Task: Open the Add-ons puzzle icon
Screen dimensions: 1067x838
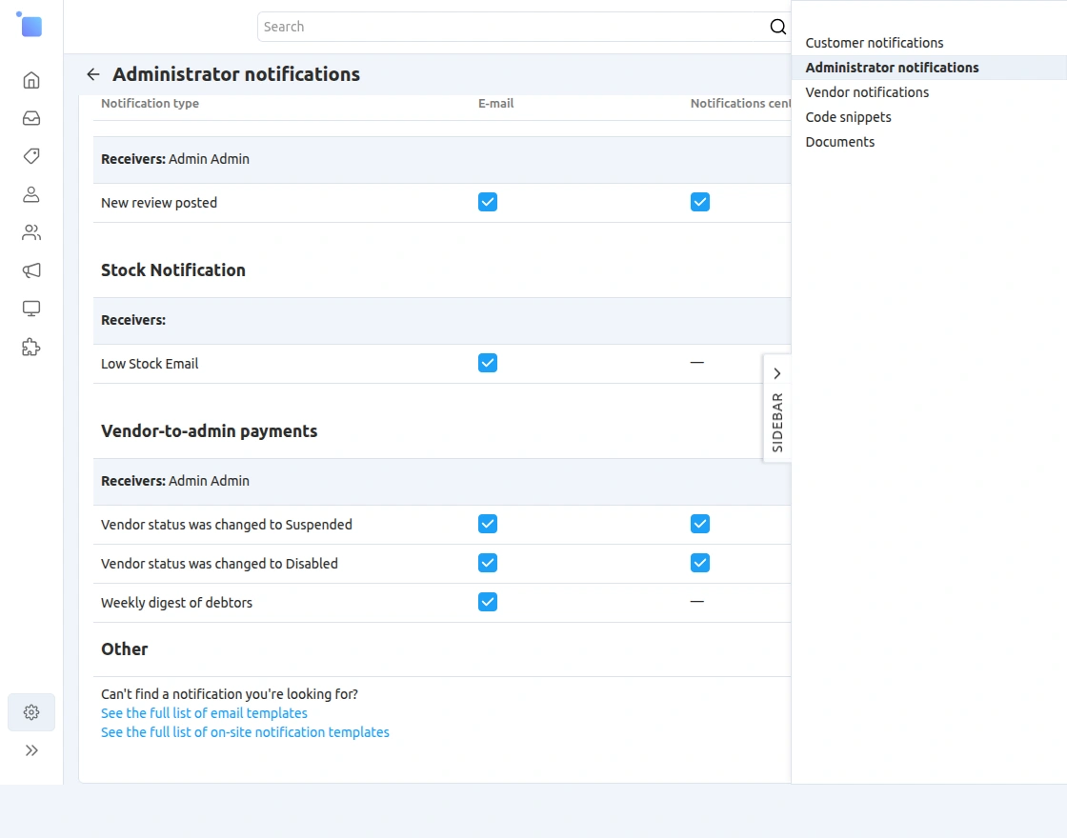Action: point(31,347)
